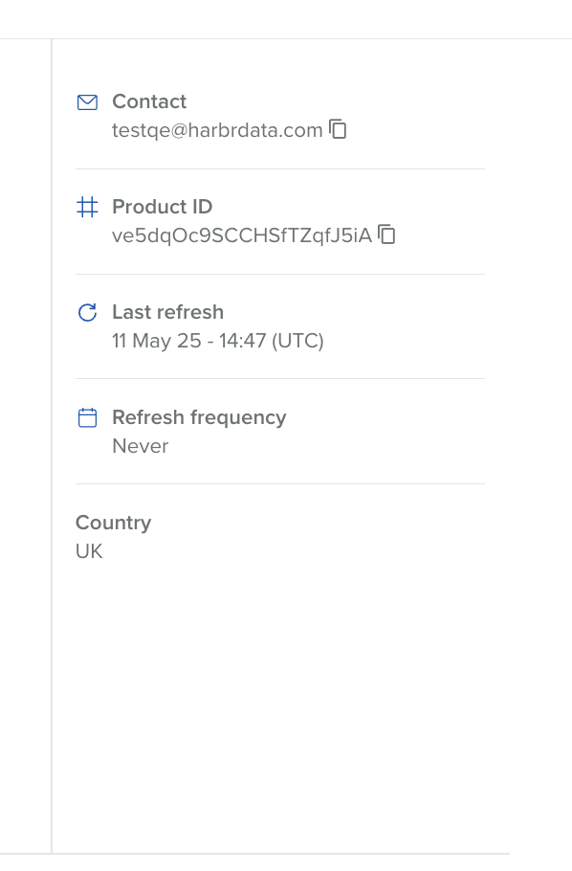Image resolution: width=572 pixels, height=871 pixels.
Task: Click the hash Product ID icon
Action: tap(87, 207)
